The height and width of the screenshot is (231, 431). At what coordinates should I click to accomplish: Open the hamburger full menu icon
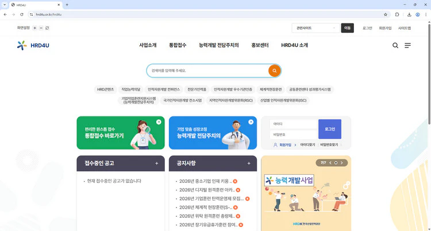407,45
